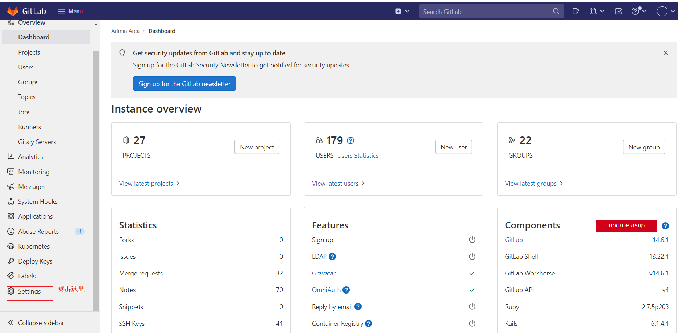
Task: Select Settings in the admin sidebar
Action: (x=29, y=291)
